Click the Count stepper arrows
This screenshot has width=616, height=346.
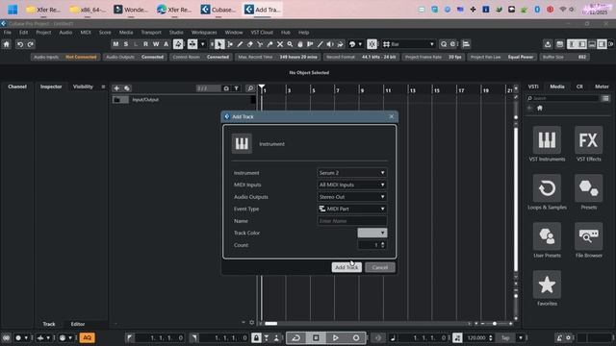[x=383, y=245]
